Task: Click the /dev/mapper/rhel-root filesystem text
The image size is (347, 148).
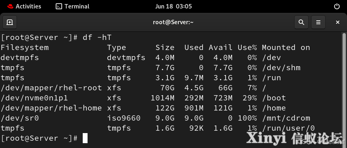Action: (x=51, y=88)
